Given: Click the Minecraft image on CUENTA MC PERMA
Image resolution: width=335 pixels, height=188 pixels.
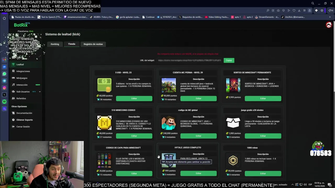Looking at the screenshot, I should (169, 85).
